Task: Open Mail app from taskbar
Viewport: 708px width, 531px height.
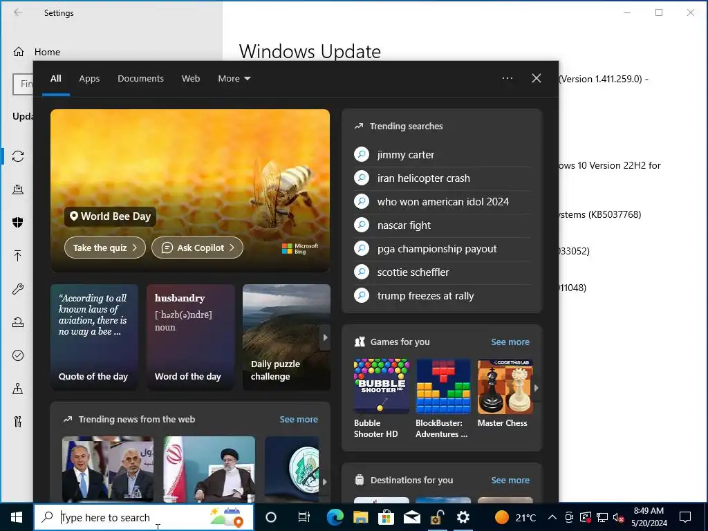Action: click(x=412, y=517)
